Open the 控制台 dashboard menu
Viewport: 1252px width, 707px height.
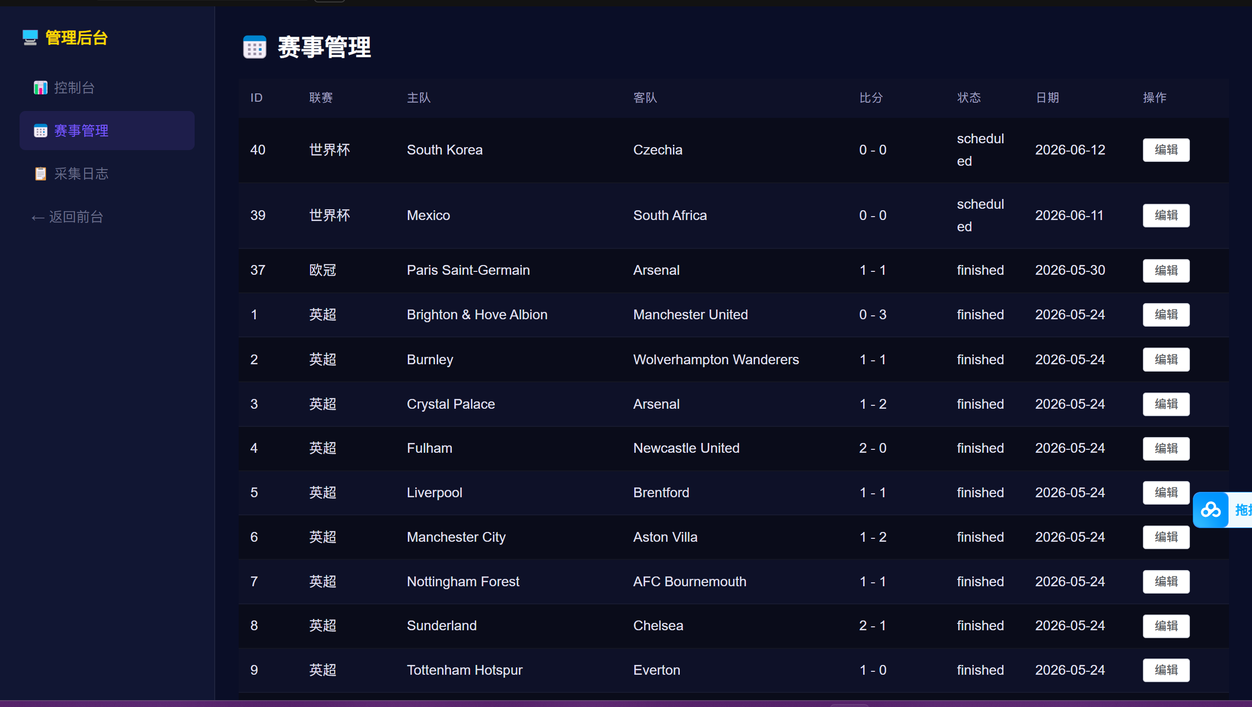107,88
